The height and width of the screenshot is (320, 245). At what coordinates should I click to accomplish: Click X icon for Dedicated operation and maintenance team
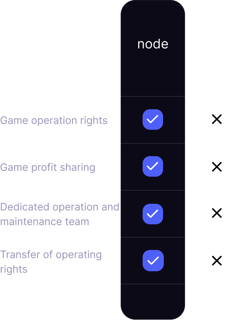pos(217,213)
